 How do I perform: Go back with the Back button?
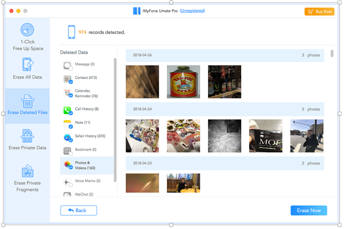pos(78,210)
